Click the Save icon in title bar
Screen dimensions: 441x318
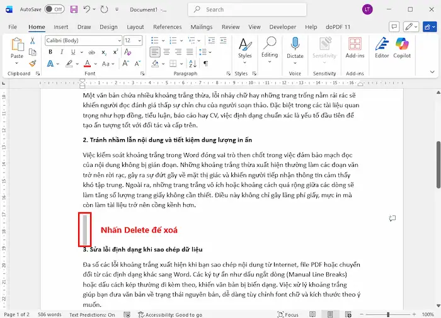click(x=74, y=9)
